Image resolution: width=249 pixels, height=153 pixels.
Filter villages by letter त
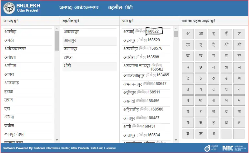tap(188, 89)
